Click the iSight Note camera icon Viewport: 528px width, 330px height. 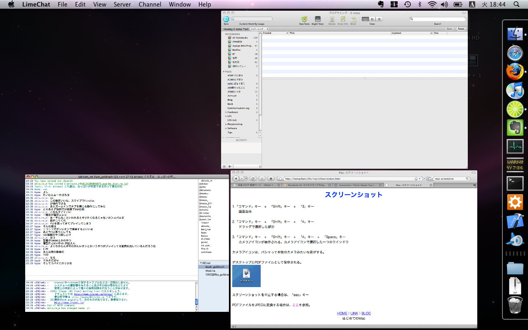tap(318, 19)
